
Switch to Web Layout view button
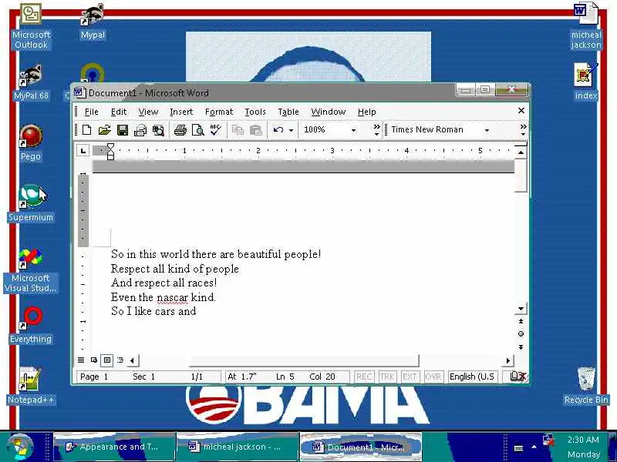[x=94, y=360]
